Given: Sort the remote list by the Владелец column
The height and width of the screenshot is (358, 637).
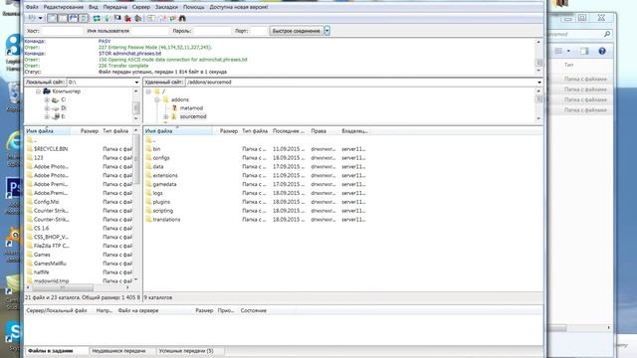Looking at the screenshot, I should (354, 131).
